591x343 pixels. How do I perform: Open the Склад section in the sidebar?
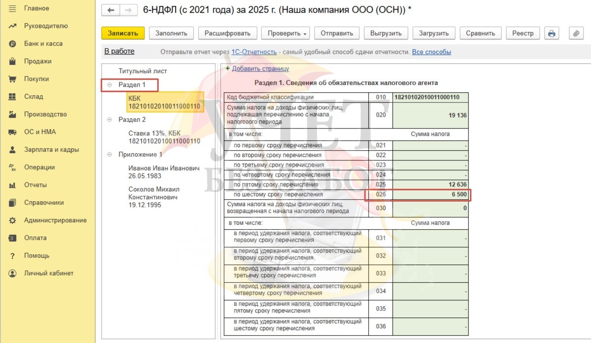33,97
